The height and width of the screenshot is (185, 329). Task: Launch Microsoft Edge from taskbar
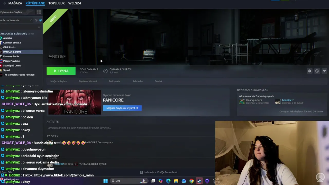click(x=168, y=181)
